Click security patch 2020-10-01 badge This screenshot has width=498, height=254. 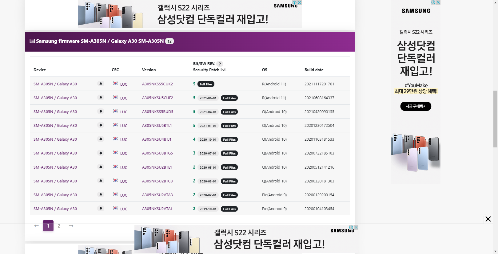tap(208, 139)
